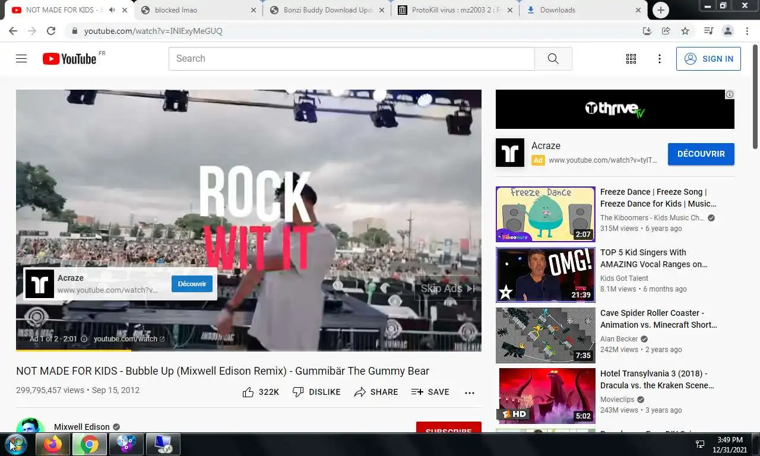Click Skip Ads on the video
The height and width of the screenshot is (456, 760).
[x=448, y=288]
